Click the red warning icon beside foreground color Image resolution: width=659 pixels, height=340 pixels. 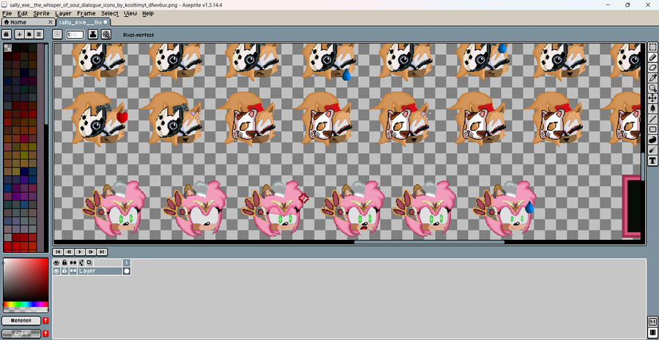46,321
